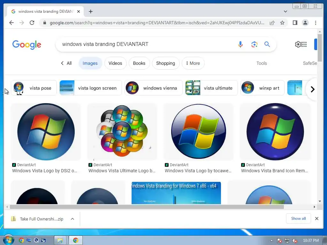Open network status tray icon
This screenshot has height=245, width=327.
pos(287,241)
